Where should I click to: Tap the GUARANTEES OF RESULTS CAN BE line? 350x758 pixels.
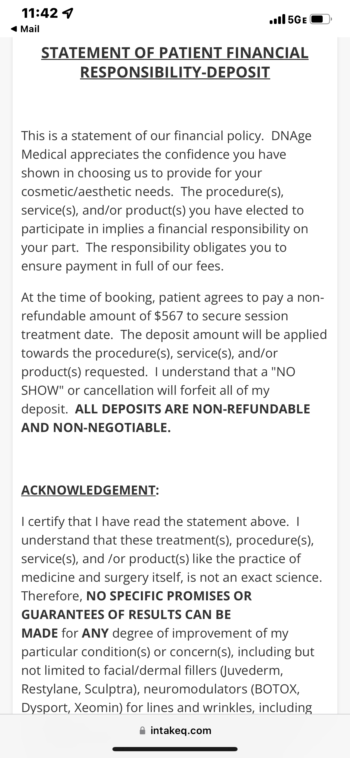pos(126,614)
